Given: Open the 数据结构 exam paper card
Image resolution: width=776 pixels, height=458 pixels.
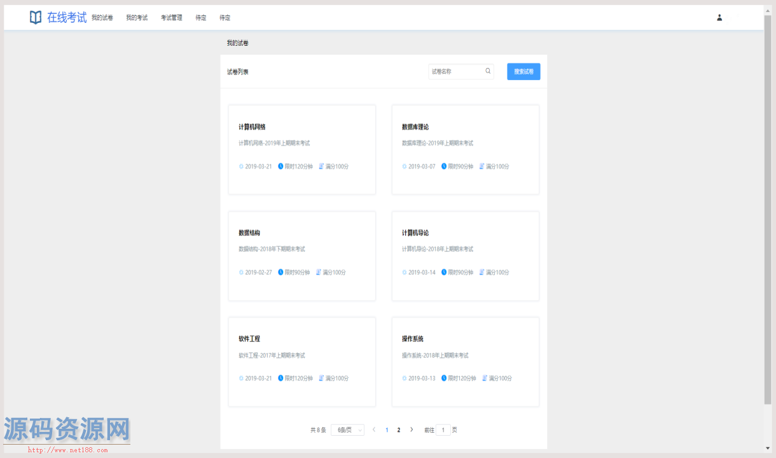Looking at the screenshot, I should (x=301, y=256).
